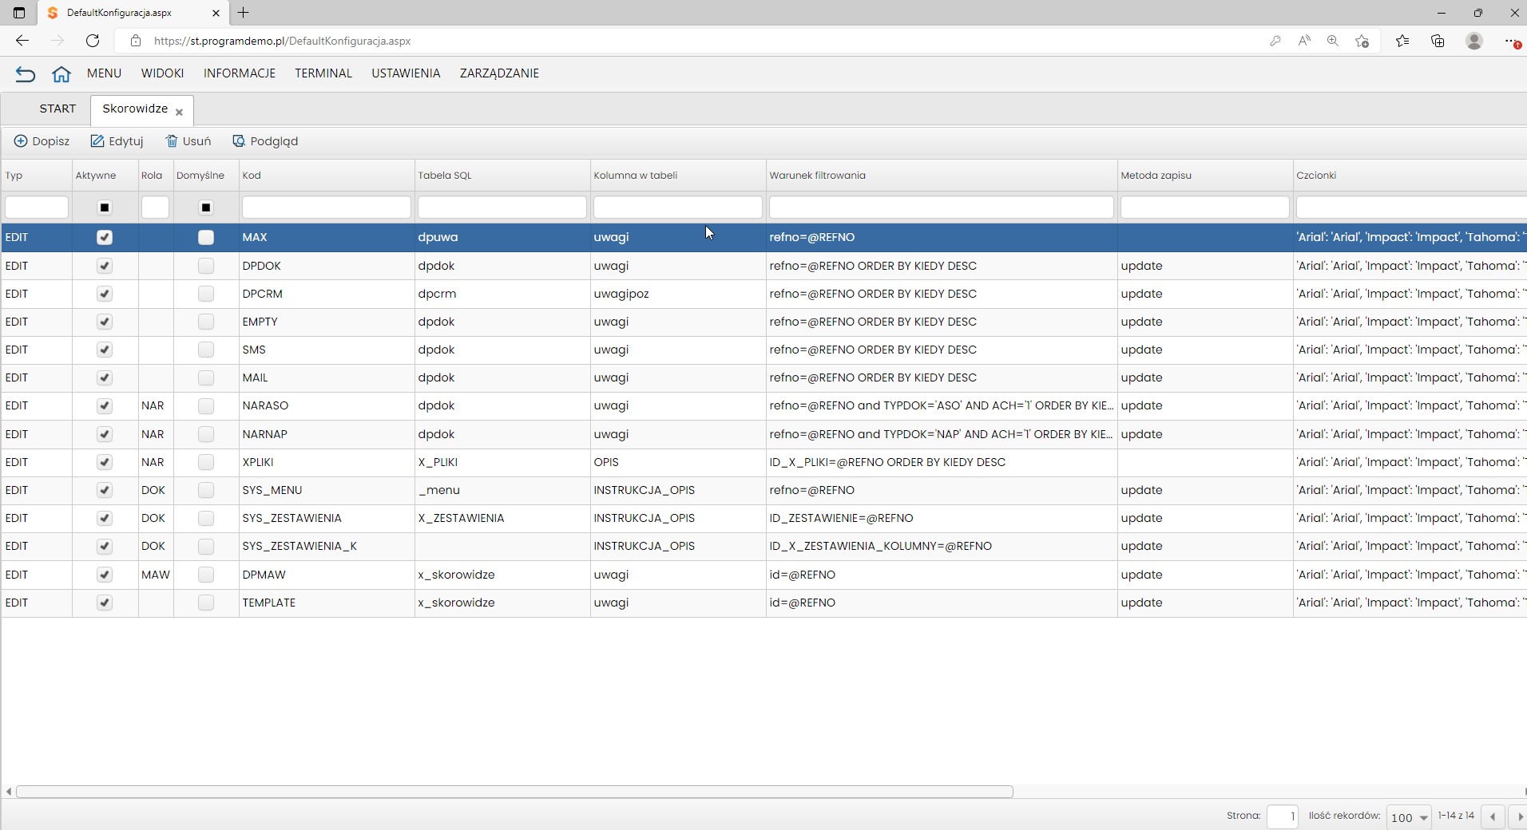Image resolution: width=1527 pixels, height=830 pixels.
Task: Go to next page arrow in pager
Action: (x=1520, y=817)
